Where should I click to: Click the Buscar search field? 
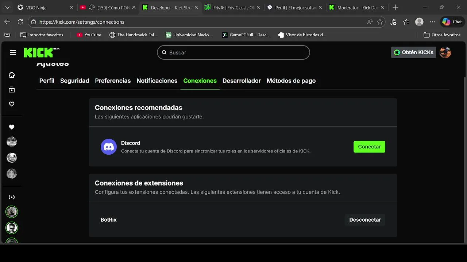pos(233,52)
